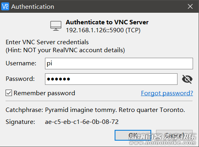Focus the Username input field
Viewport: 199px width, 147px height.
click(x=119, y=63)
